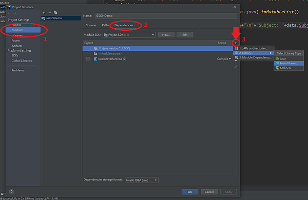Close the Project Structure dialog
The height and width of the screenshot is (200, 308).
[235, 7]
